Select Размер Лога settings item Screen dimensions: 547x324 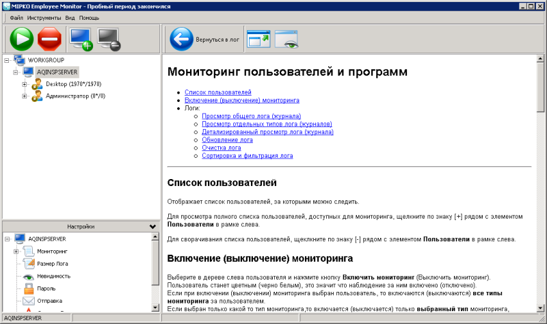tap(53, 264)
